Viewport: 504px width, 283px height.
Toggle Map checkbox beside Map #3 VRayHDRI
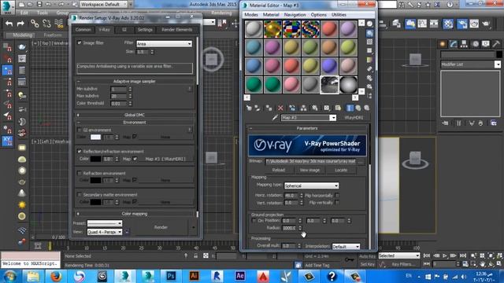[135, 159]
